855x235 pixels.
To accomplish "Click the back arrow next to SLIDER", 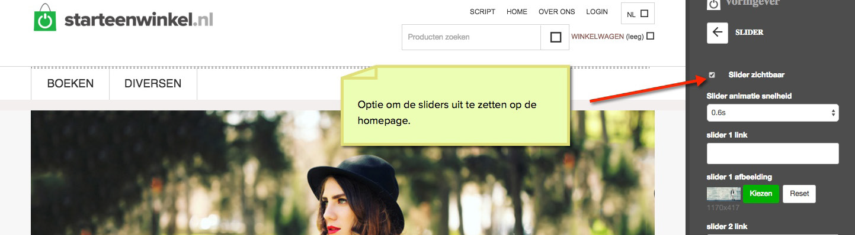I will (x=718, y=33).
